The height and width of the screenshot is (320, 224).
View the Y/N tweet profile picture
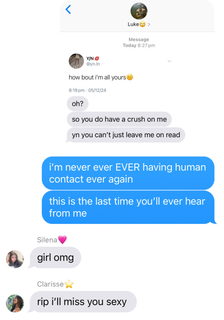76,61
